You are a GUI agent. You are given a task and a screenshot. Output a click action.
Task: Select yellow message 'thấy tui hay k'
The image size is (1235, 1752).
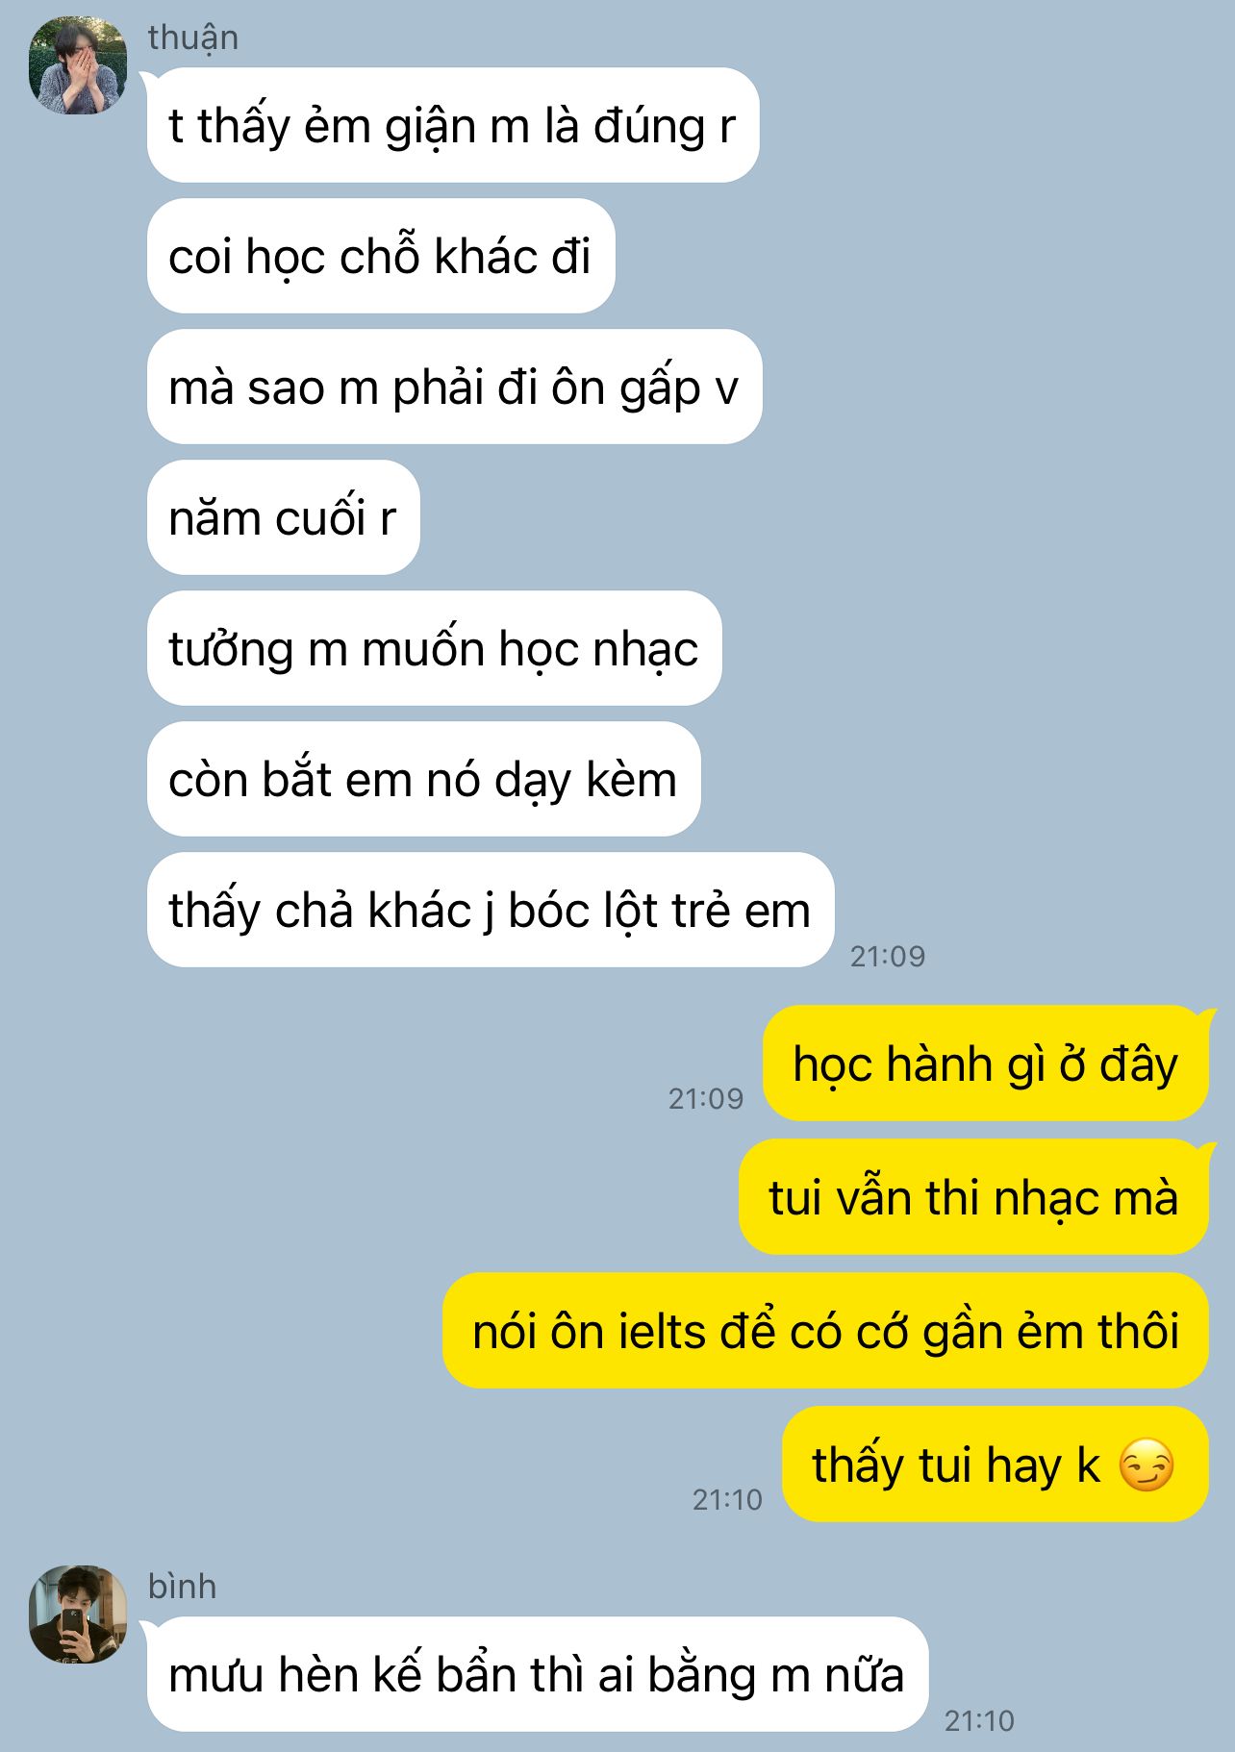[996, 1464]
